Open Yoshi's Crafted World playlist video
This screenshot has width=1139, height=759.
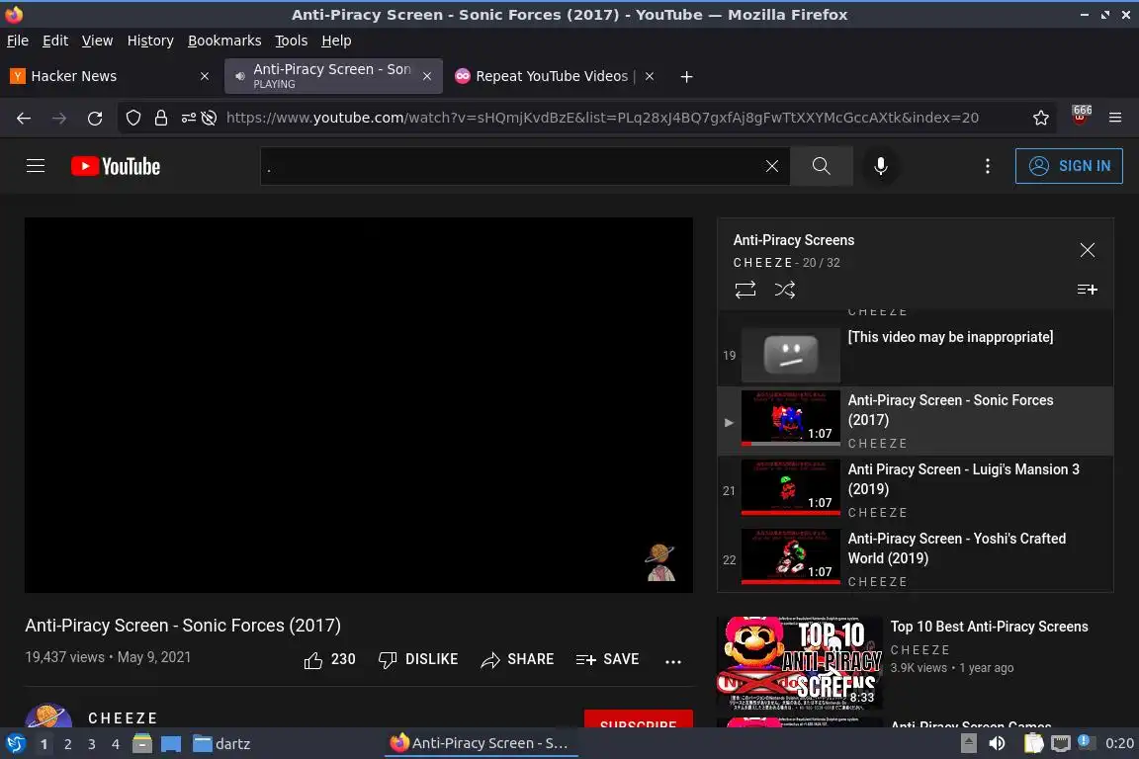(x=916, y=559)
